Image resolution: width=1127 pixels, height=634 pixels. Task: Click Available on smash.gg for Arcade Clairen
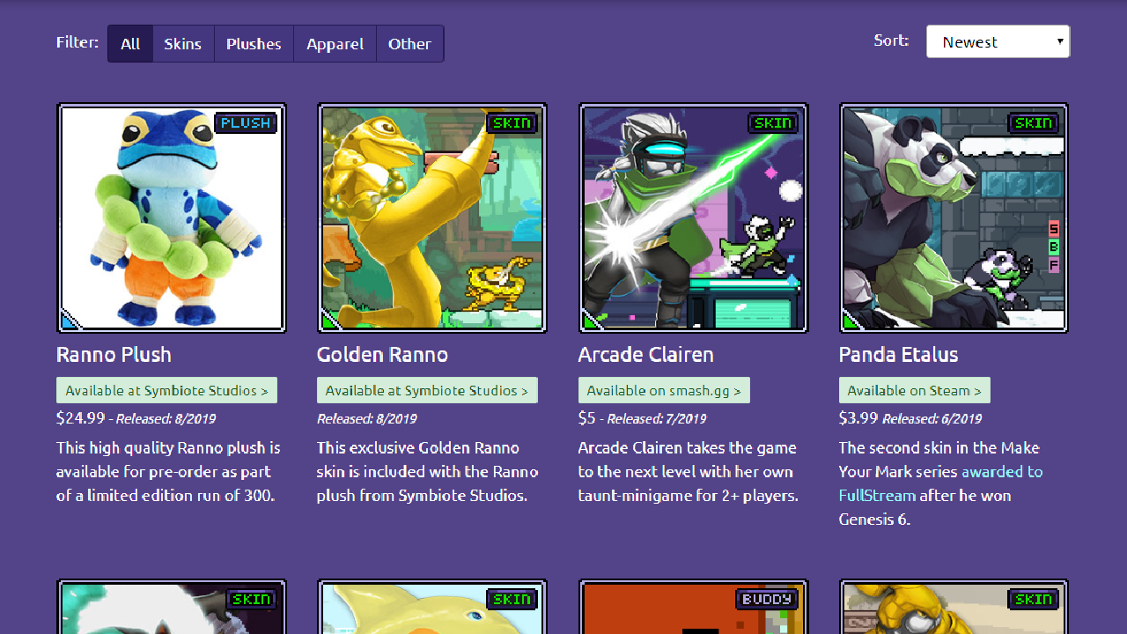click(x=664, y=389)
